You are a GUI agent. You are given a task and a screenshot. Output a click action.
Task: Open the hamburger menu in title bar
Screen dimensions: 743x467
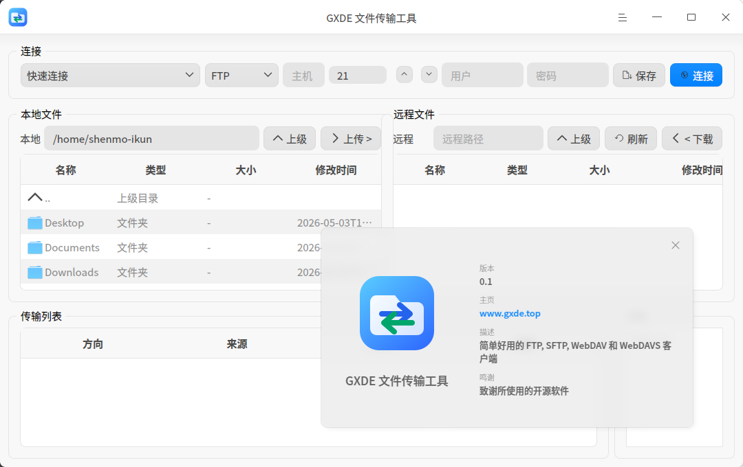623,17
